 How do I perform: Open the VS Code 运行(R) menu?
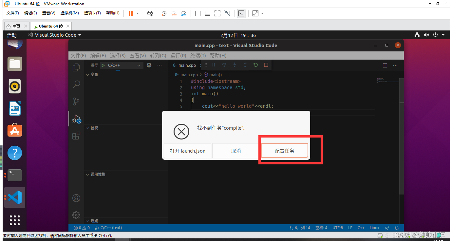[x=178, y=55]
